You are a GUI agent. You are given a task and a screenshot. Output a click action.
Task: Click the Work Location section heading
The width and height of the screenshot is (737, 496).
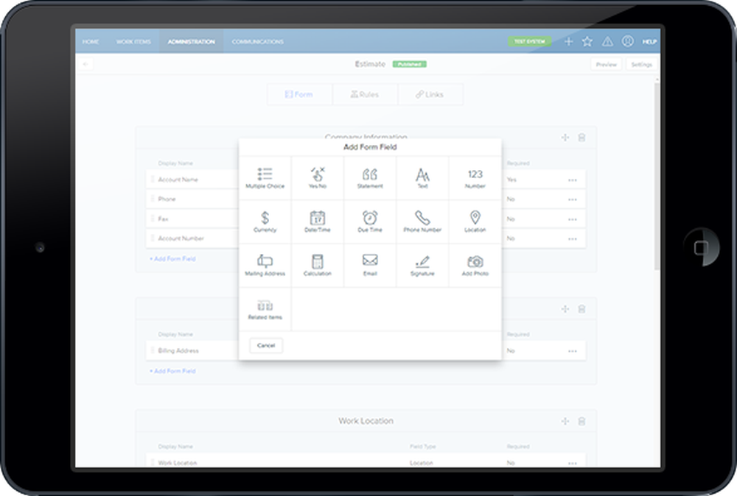pos(366,421)
